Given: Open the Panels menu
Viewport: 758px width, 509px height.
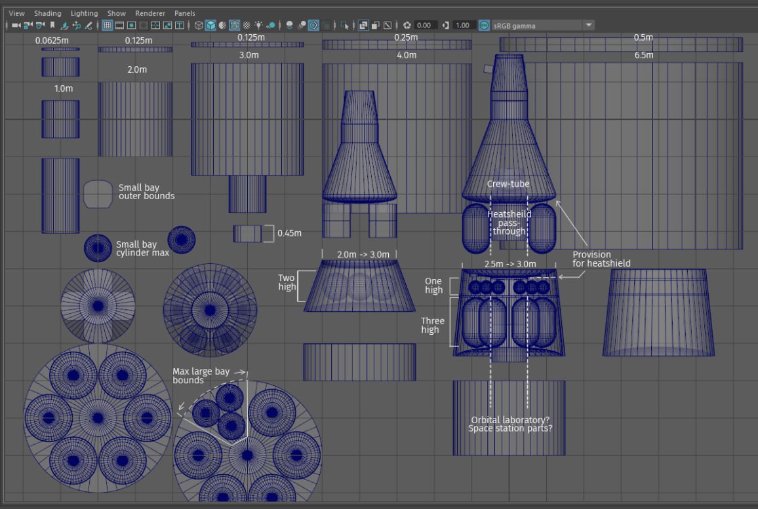Looking at the screenshot, I should click(x=184, y=13).
